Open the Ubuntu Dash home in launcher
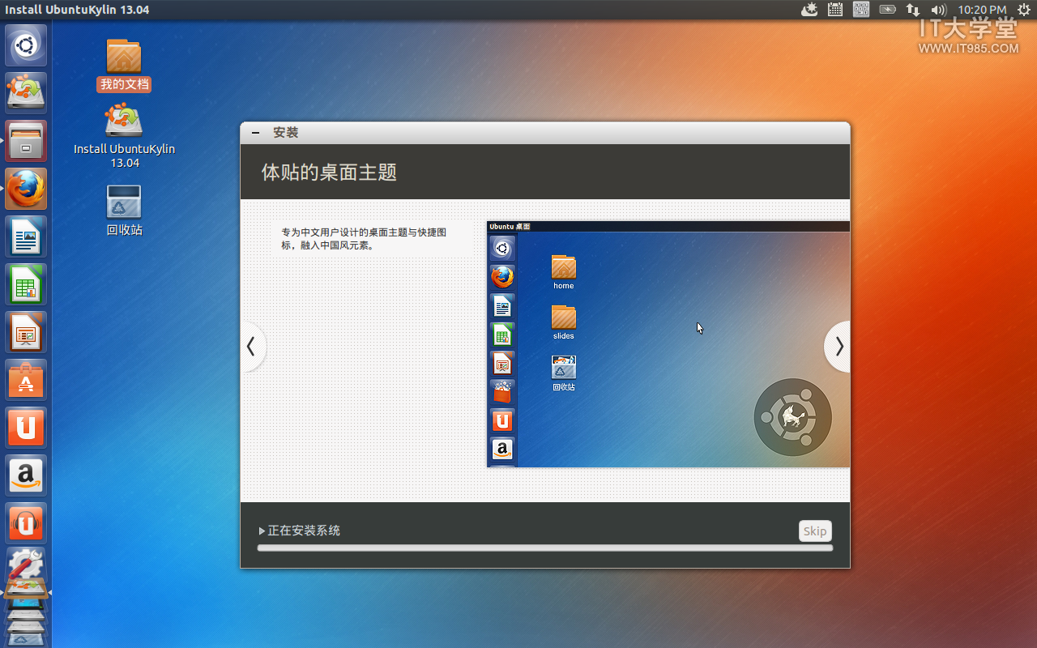This screenshot has width=1037, height=648. [x=26, y=45]
